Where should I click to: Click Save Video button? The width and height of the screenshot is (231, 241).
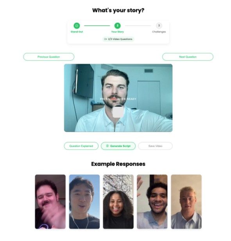click(x=155, y=146)
